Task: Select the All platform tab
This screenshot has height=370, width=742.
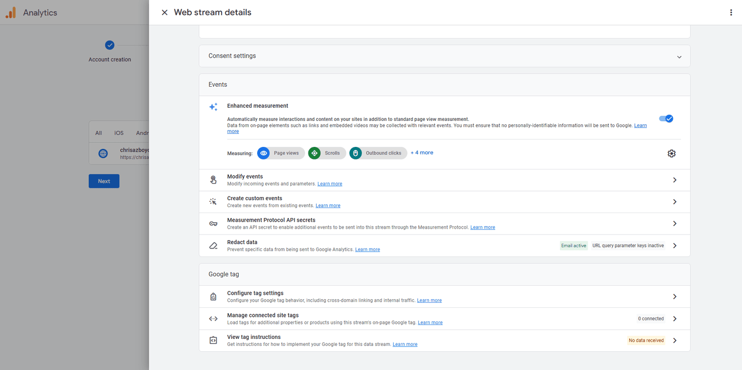Action: [98, 133]
